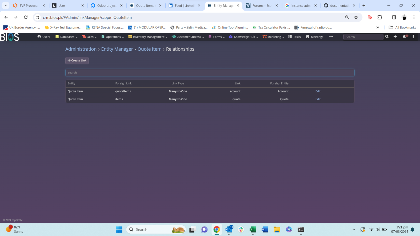This screenshot has height=236, width=420.
Task: Expand the Operations dropdown menu
Action: [112, 37]
